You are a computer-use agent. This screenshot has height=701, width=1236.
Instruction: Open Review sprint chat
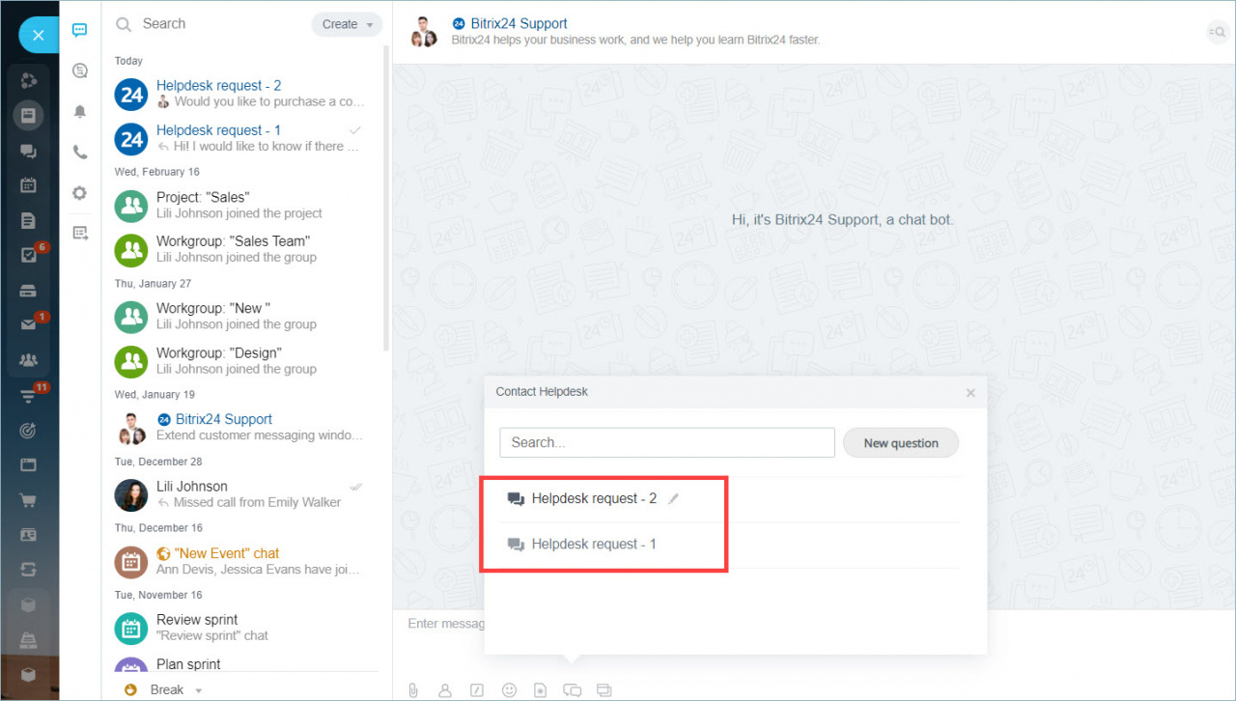coord(243,628)
